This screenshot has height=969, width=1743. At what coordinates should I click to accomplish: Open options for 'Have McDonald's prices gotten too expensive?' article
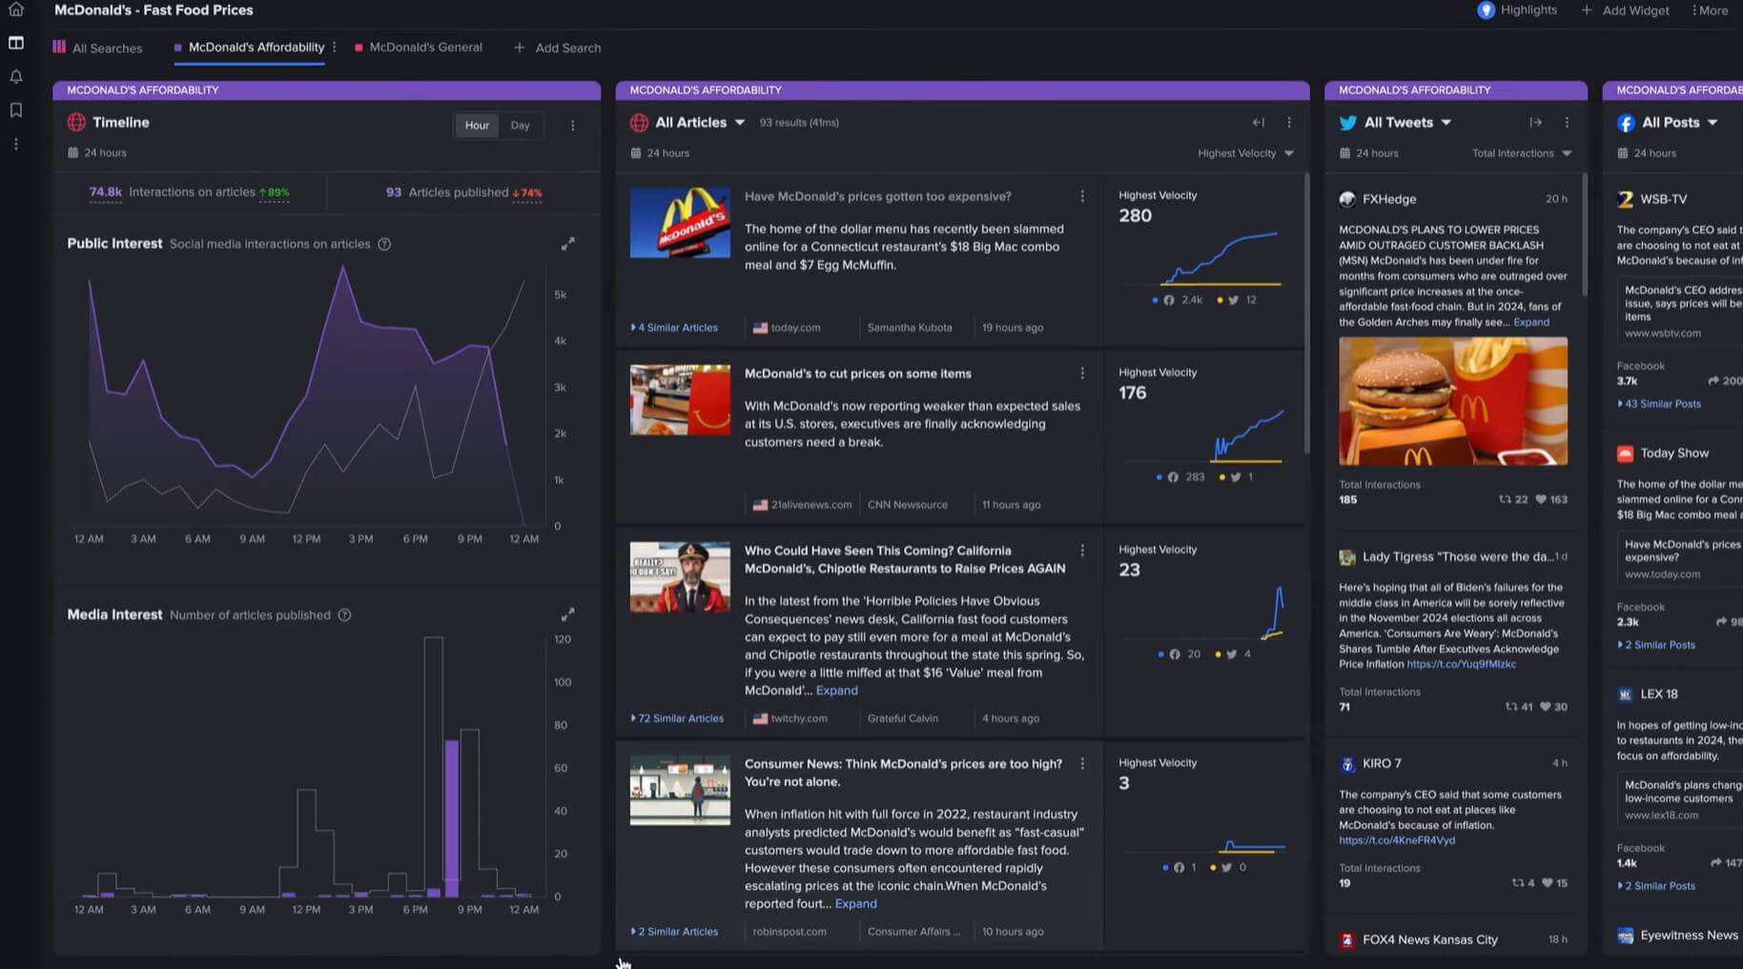tap(1082, 196)
